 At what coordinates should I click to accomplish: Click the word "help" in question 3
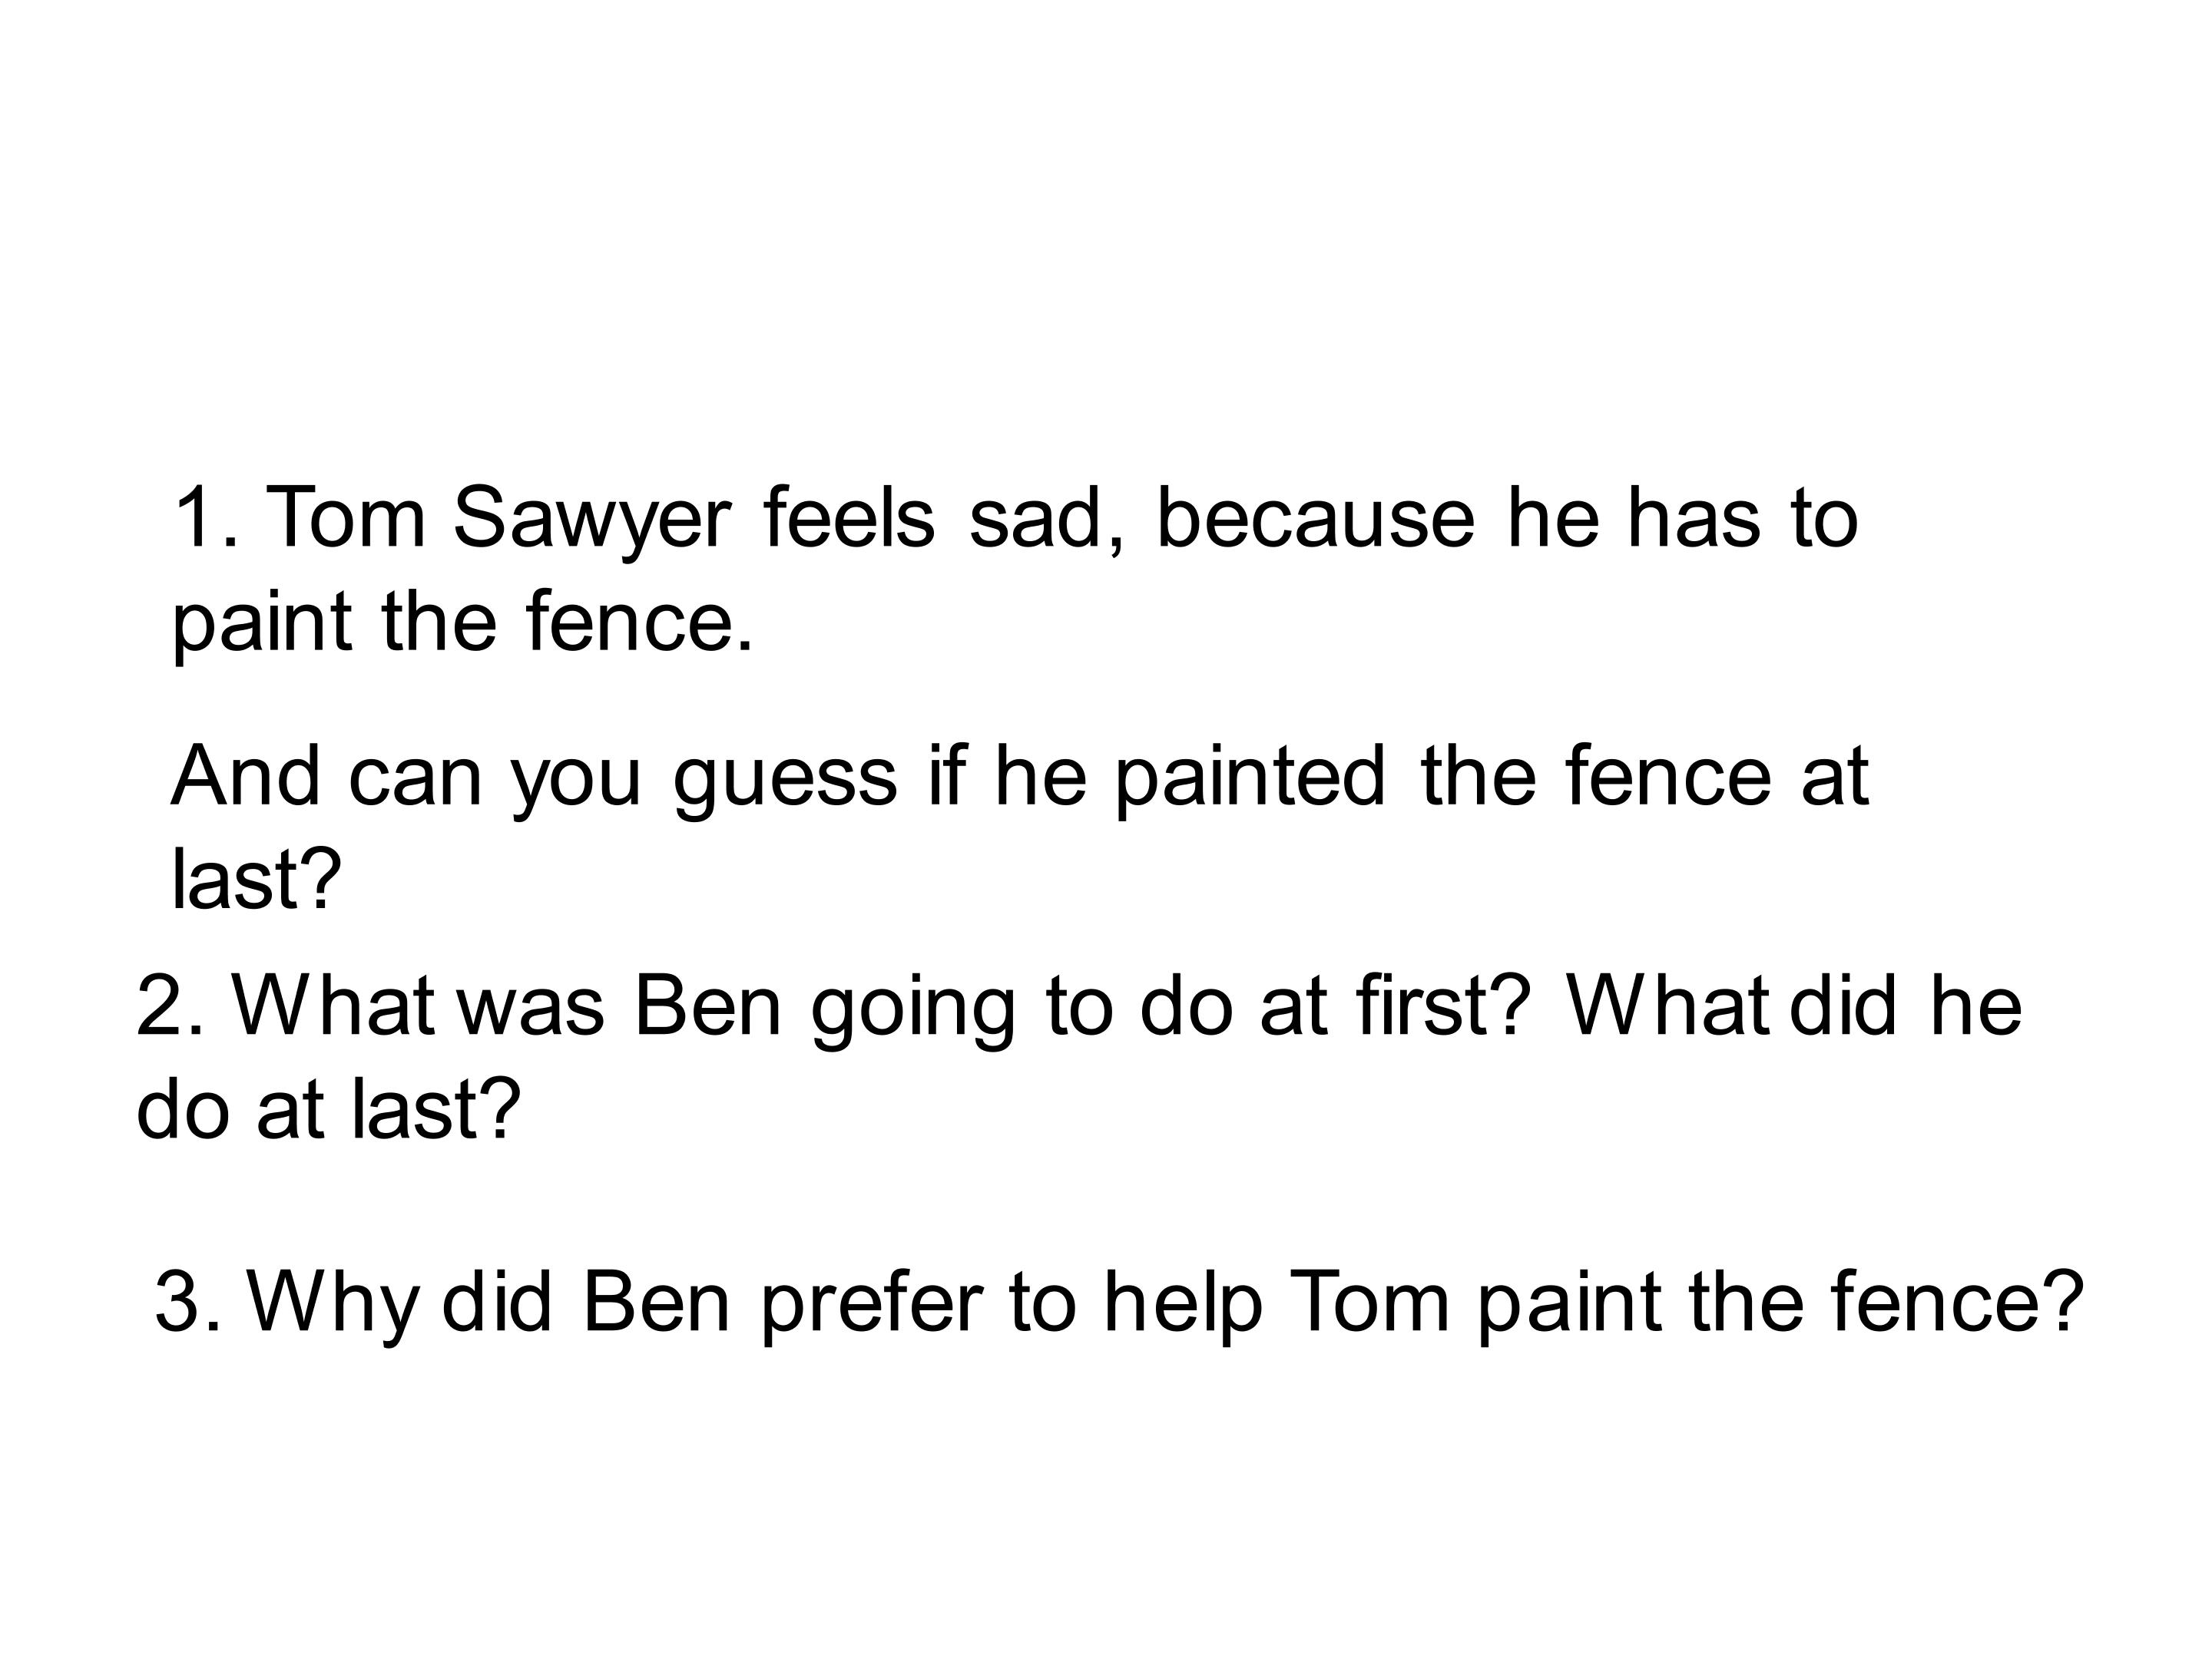[1181, 1302]
